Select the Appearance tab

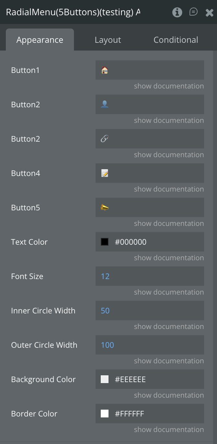[x=40, y=40]
